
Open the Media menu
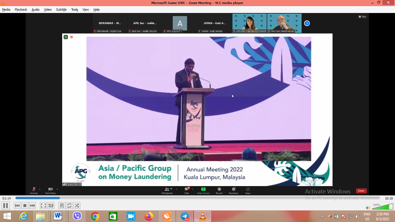[x=6, y=10]
